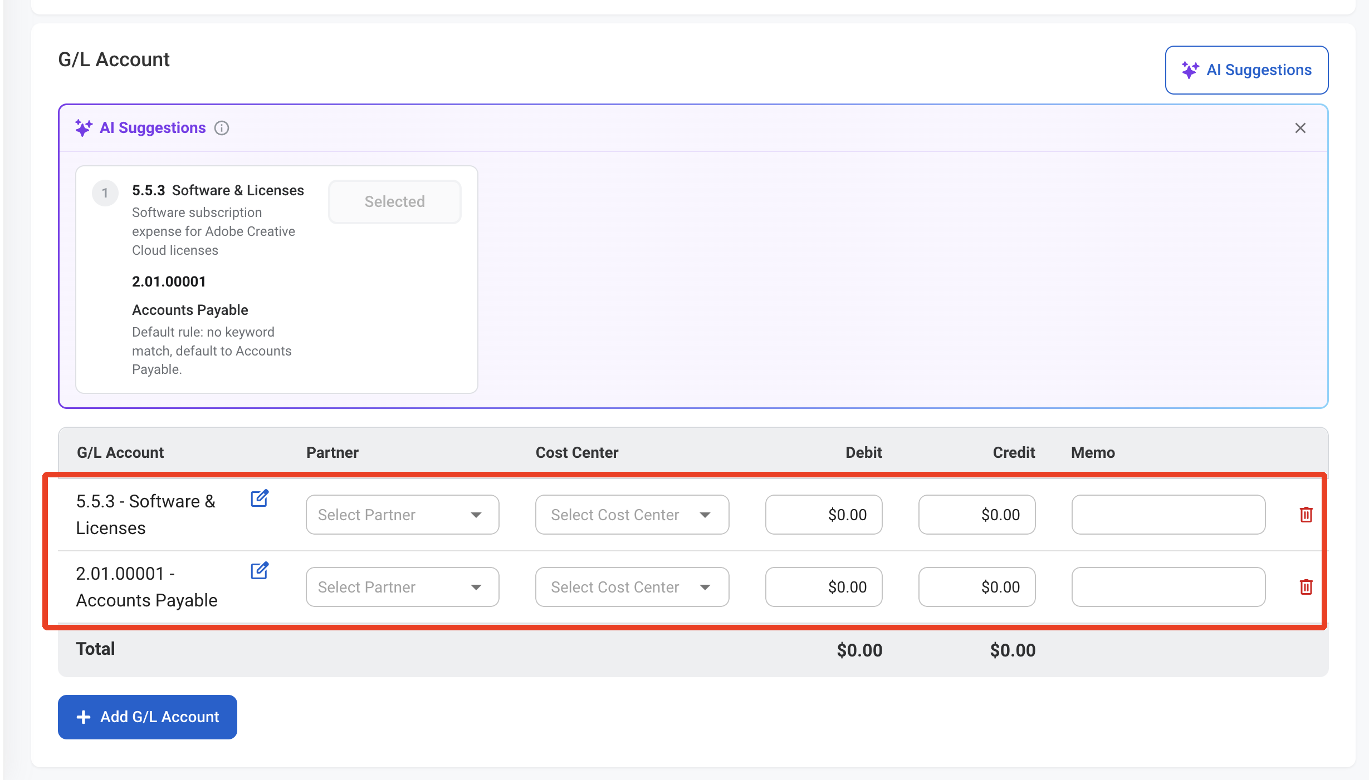Viewport: 1369px width, 780px height.
Task: Click the 'Credit' column header
Action: (x=1014, y=452)
